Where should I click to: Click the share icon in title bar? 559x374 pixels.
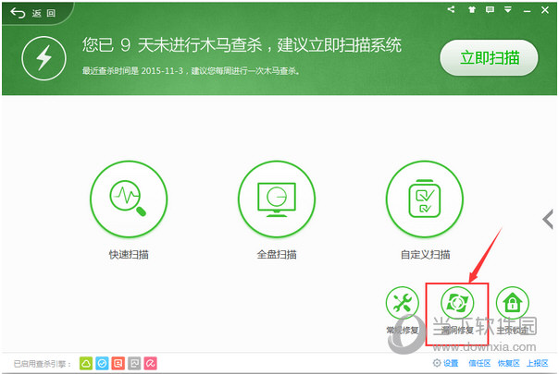pyautogui.click(x=451, y=9)
